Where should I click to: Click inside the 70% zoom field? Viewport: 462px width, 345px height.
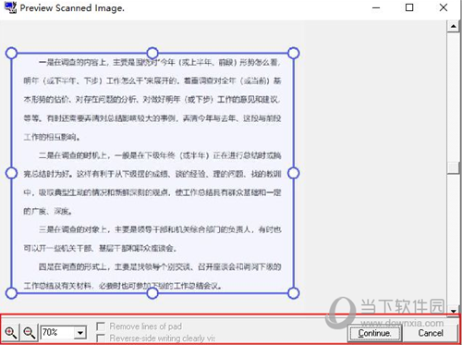click(x=57, y=333)
